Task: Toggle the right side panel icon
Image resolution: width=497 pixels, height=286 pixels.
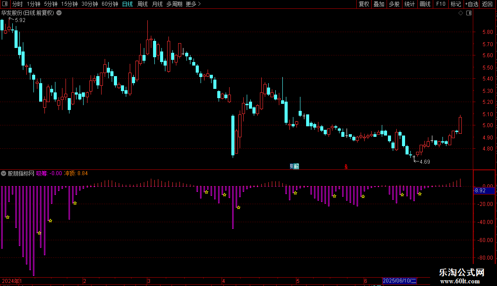Action: (469, 13)
